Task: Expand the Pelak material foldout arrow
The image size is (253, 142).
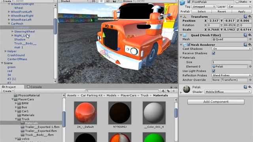Action: 181,92
